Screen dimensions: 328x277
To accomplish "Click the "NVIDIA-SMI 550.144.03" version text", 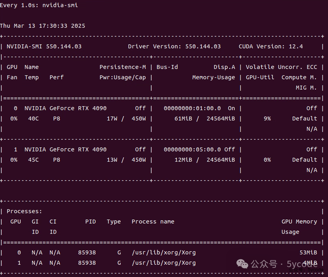I will 44,46.
